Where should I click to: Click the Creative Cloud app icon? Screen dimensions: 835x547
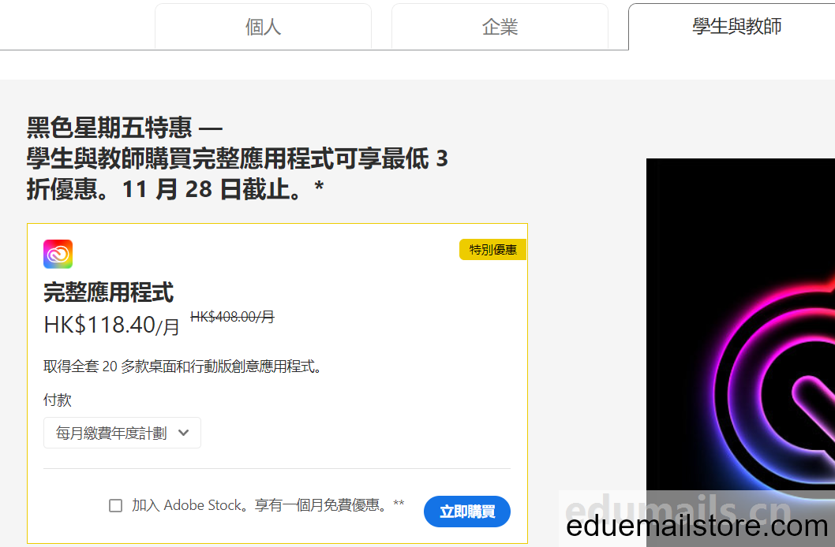coord(58,254)
